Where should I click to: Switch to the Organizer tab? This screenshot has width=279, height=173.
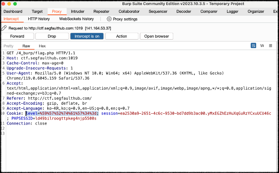256,11
